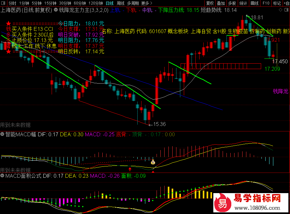Expand the 更多 periods dropdown
290x214 pixels.
click(x=147, y=3)
